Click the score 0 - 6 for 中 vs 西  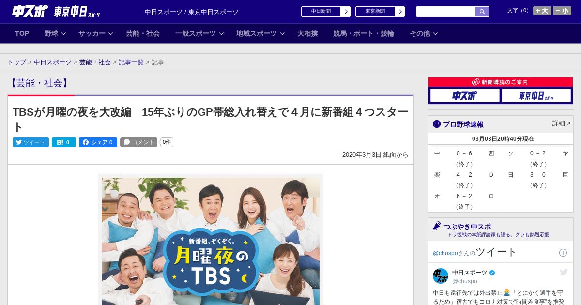(x=464, y=153)
